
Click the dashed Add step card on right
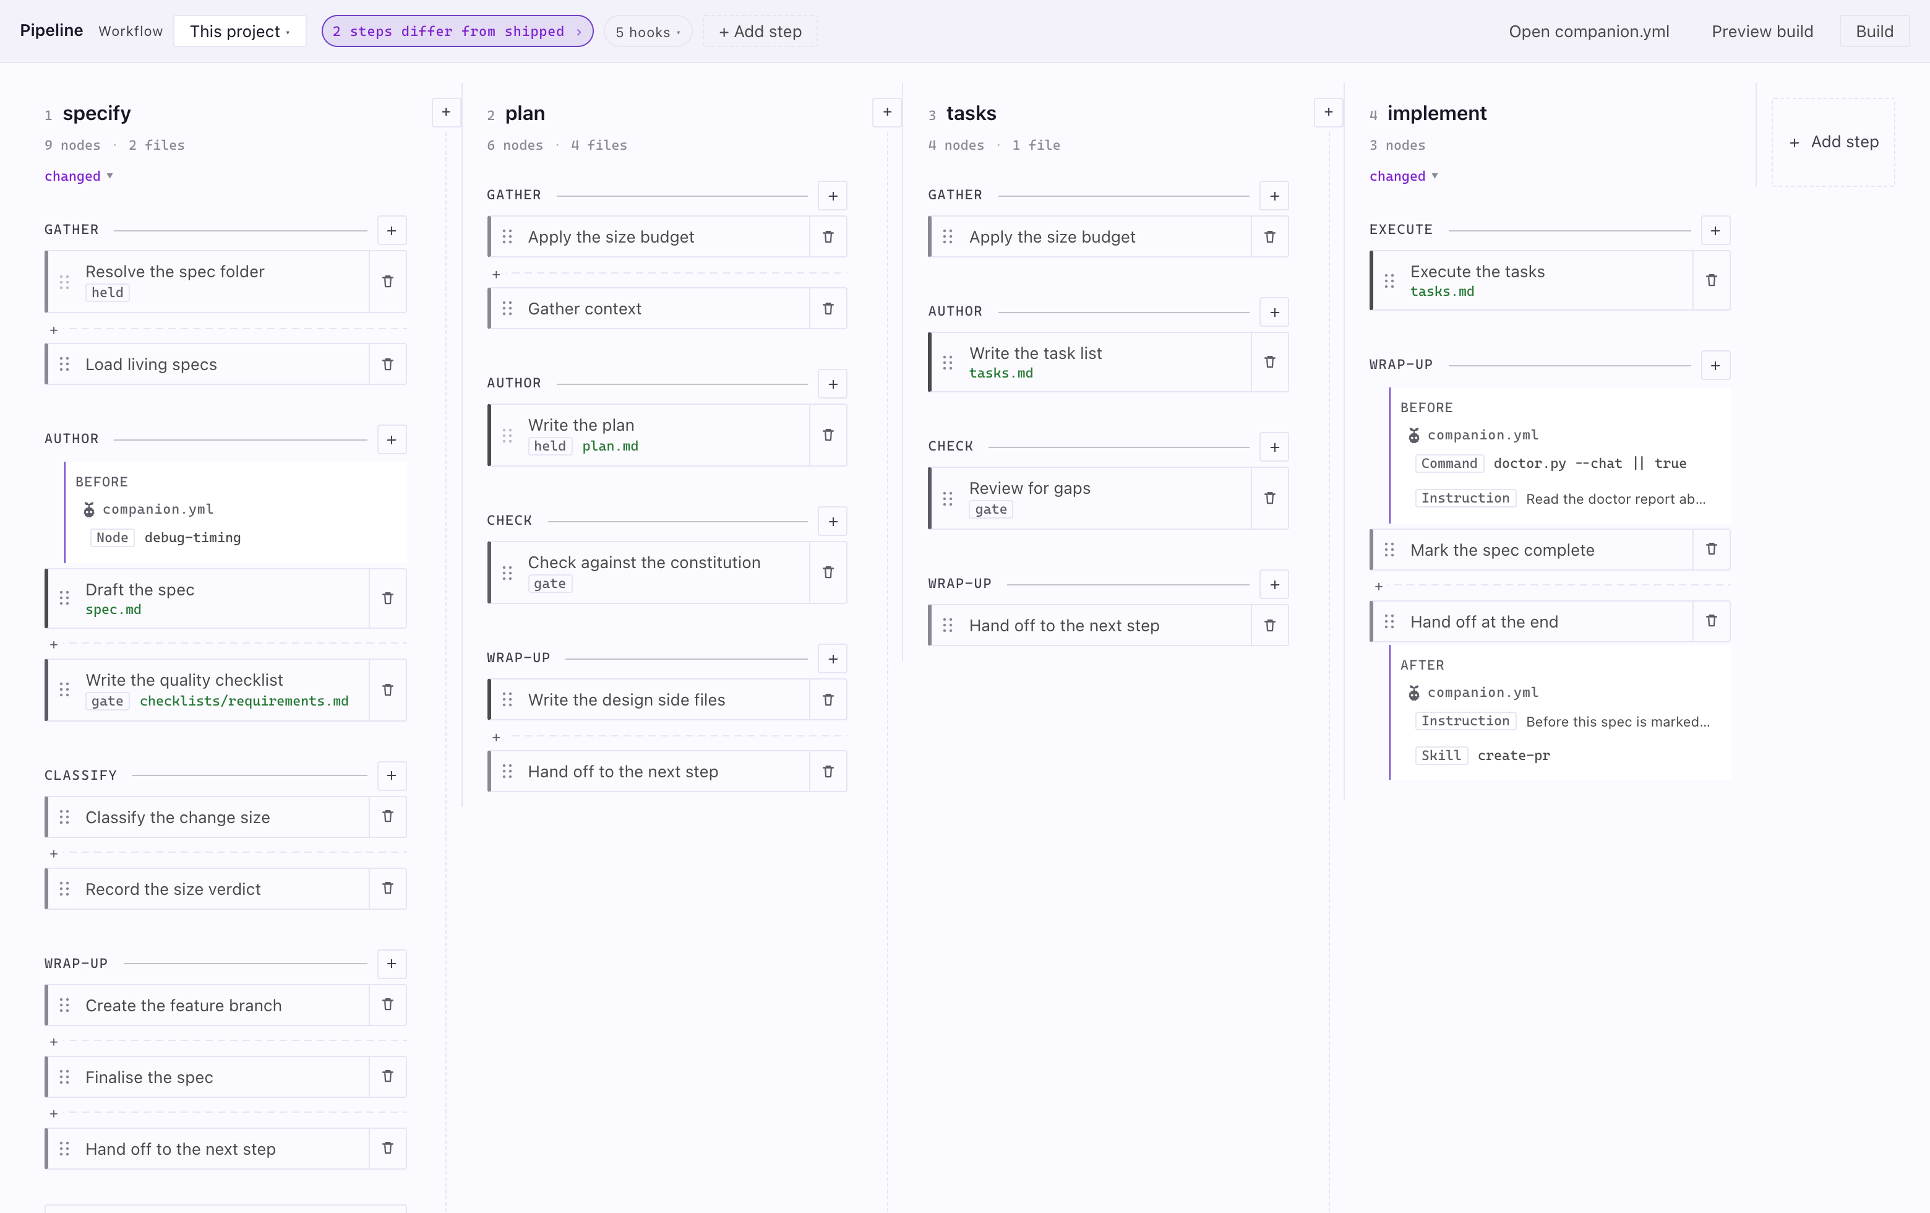tap(1833, 142)
